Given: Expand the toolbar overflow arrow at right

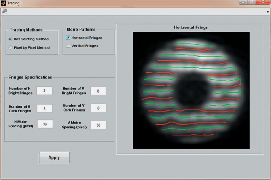Looking at the screenshot, I should 268,12.
